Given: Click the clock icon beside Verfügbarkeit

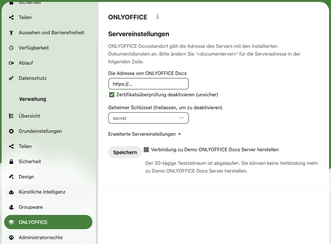Looking at the screenshot, I should click(11, 48).
